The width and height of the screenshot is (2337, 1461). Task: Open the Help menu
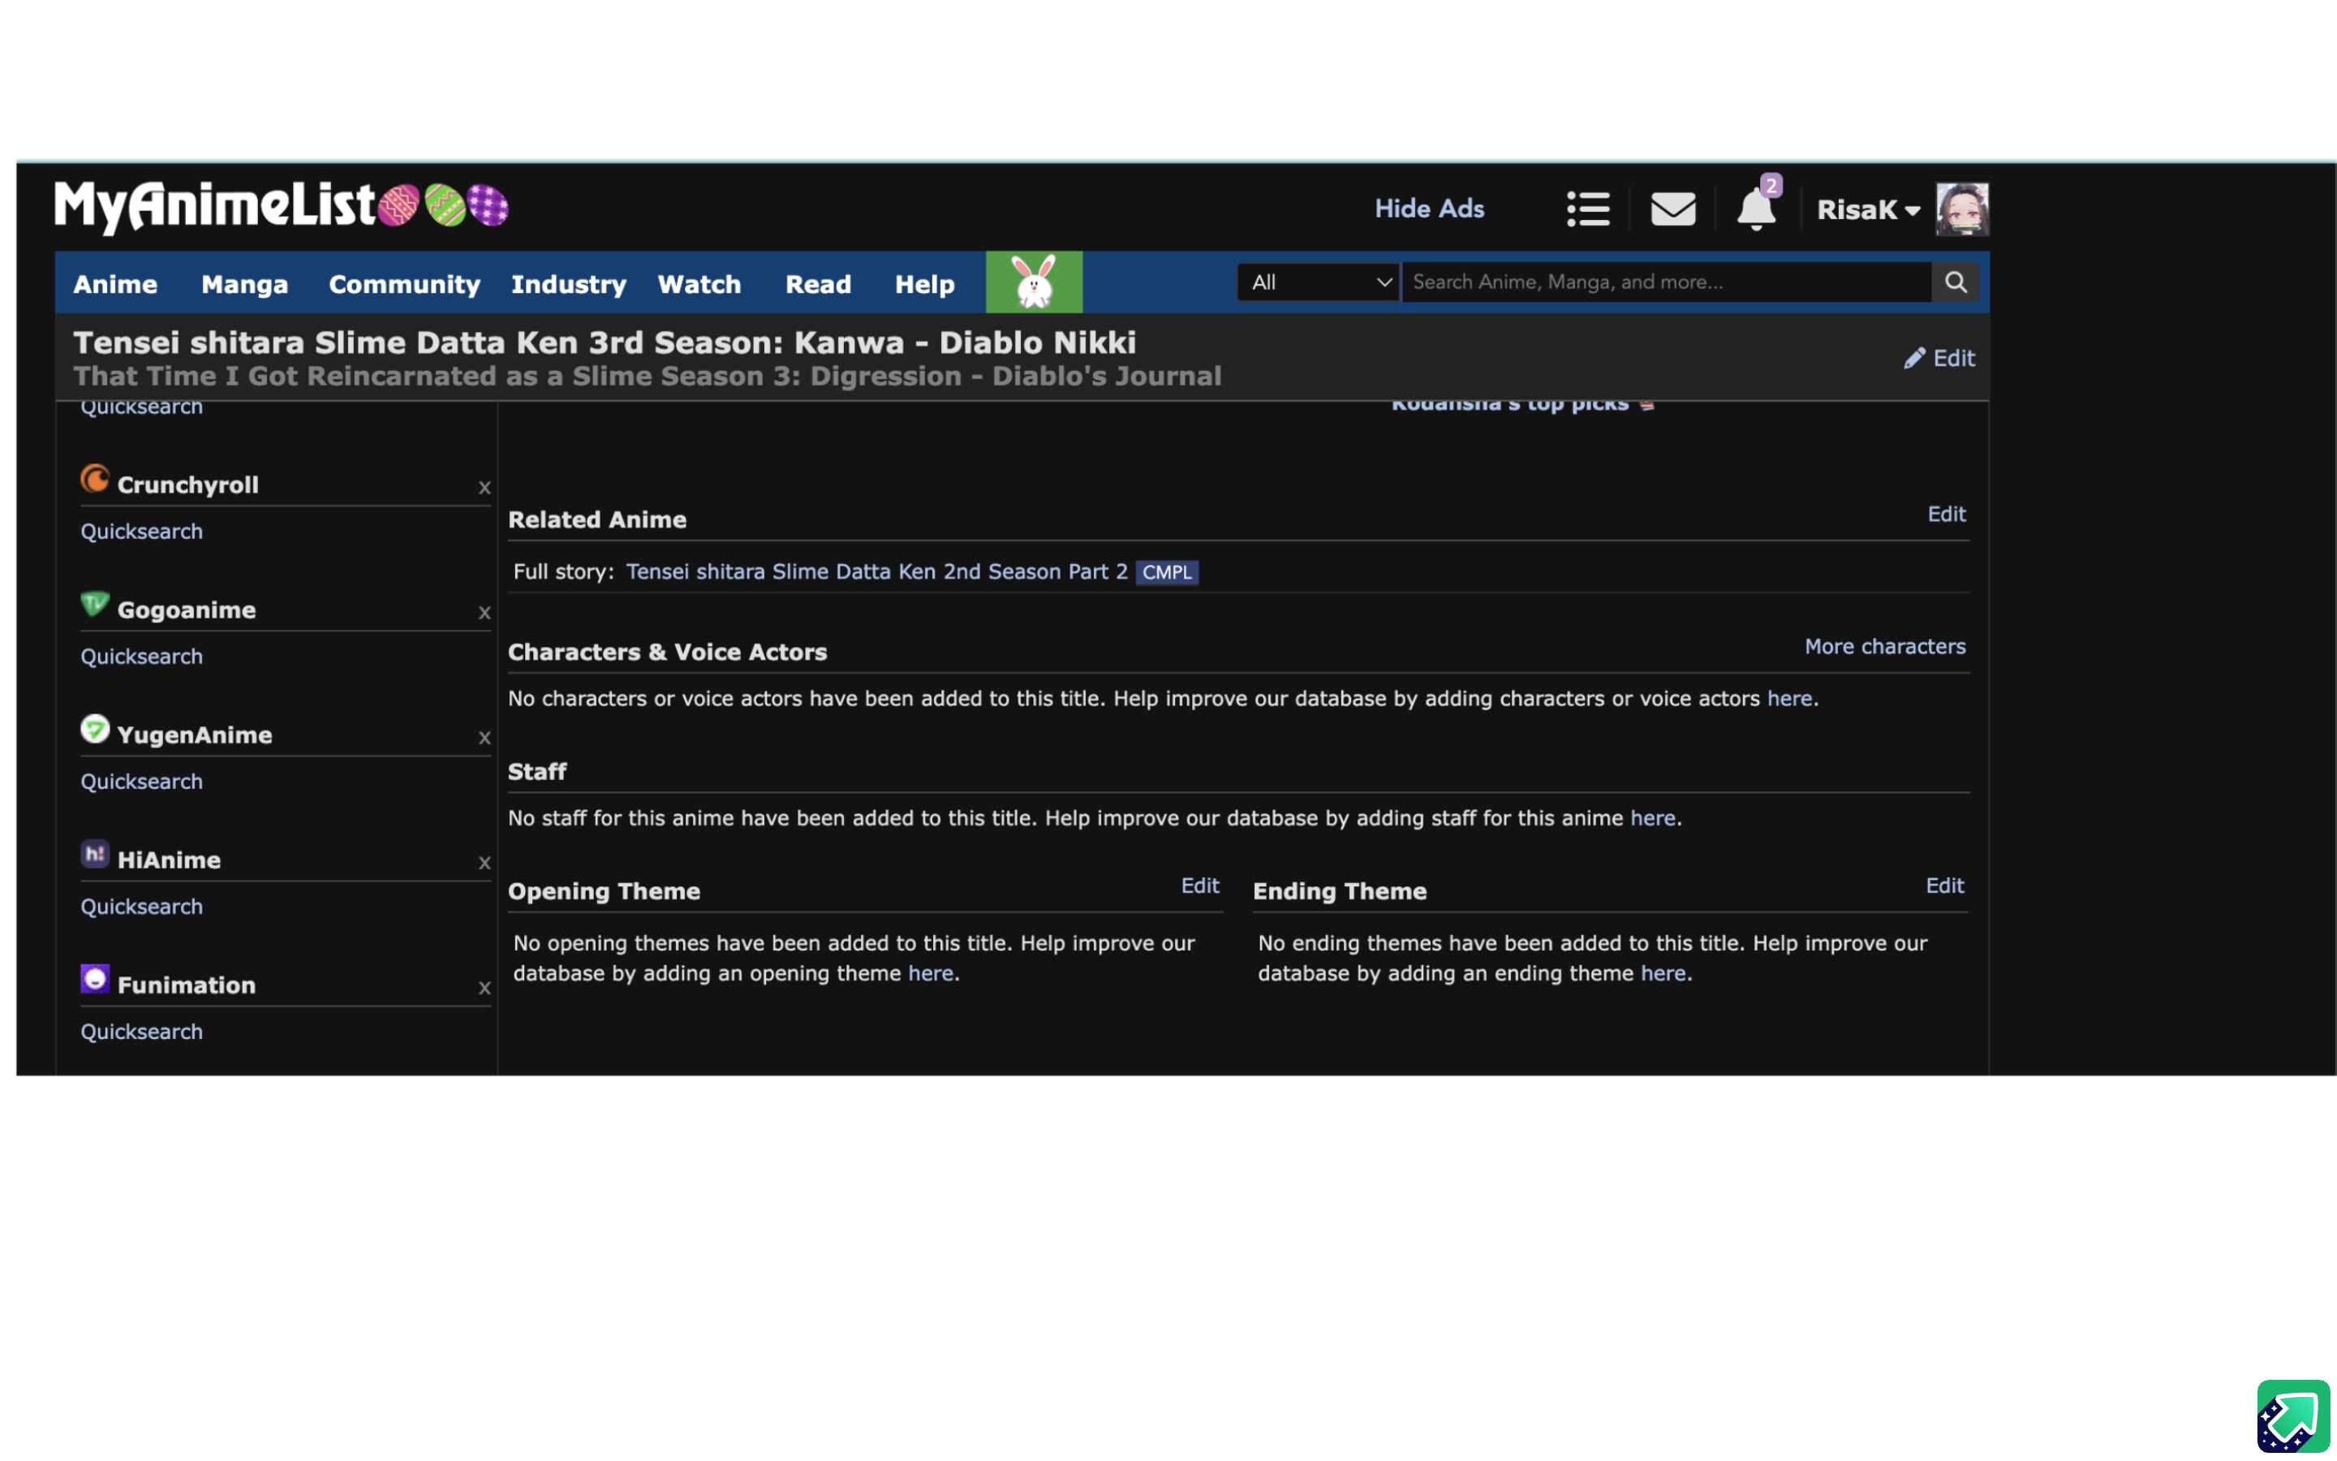tap(924, 284)
